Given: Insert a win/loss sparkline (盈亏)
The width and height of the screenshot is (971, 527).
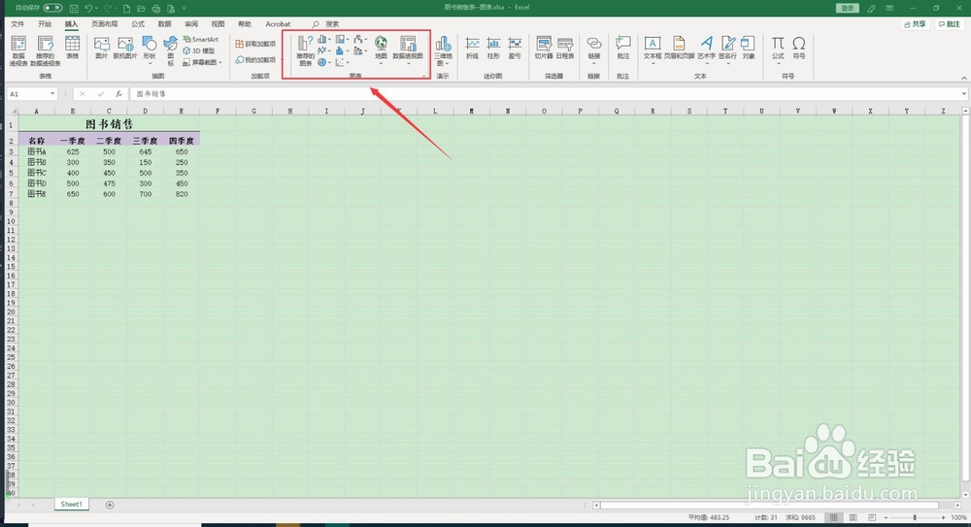Looking at the screenshot, I should click(515, 48).
